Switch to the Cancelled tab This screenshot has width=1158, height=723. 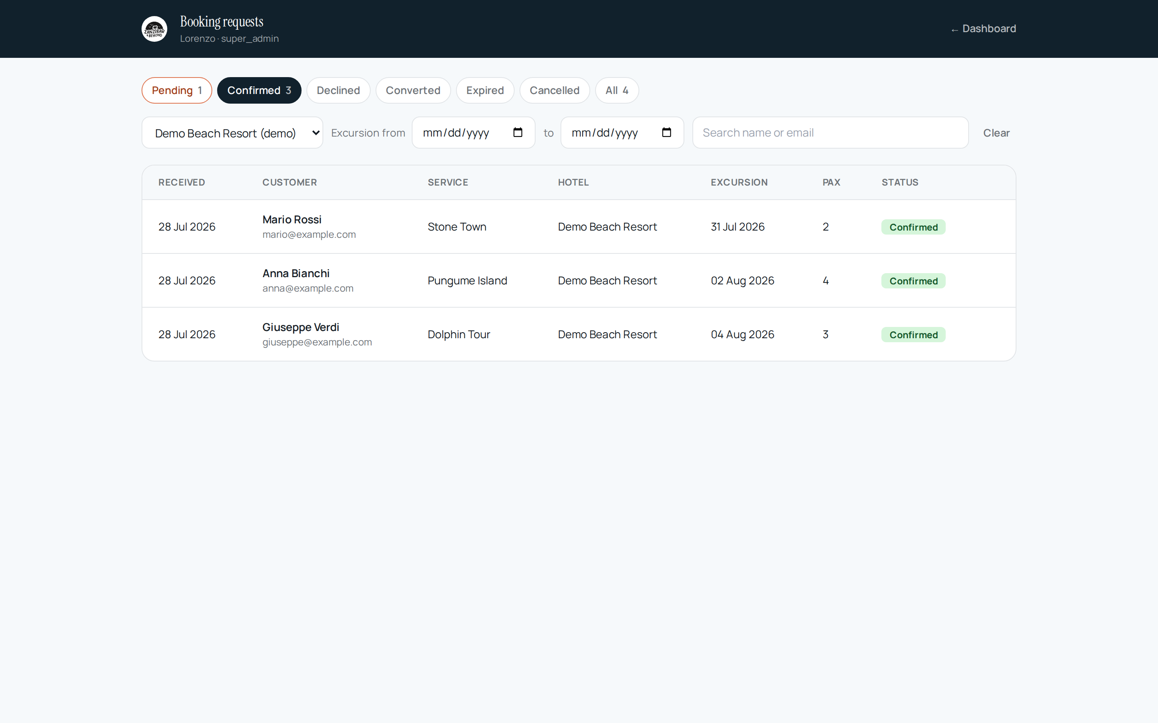point(554,90)
